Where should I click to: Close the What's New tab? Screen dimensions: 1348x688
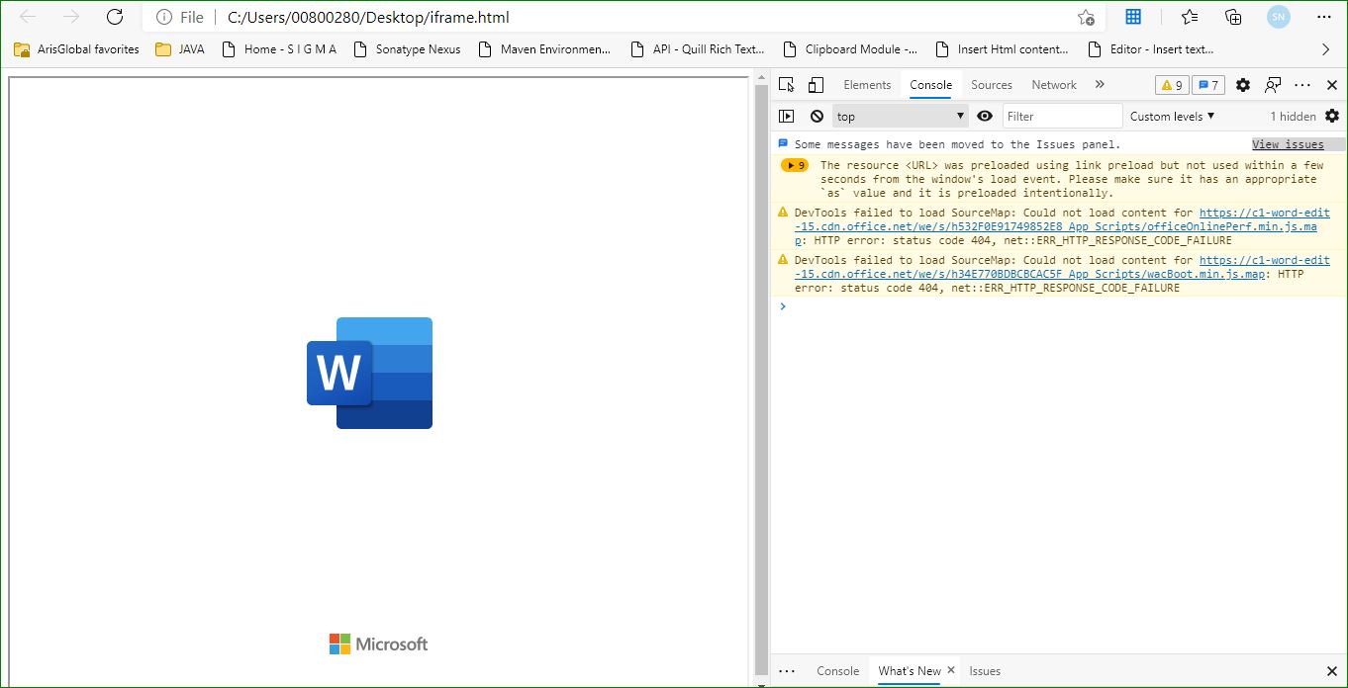[950, 670]
